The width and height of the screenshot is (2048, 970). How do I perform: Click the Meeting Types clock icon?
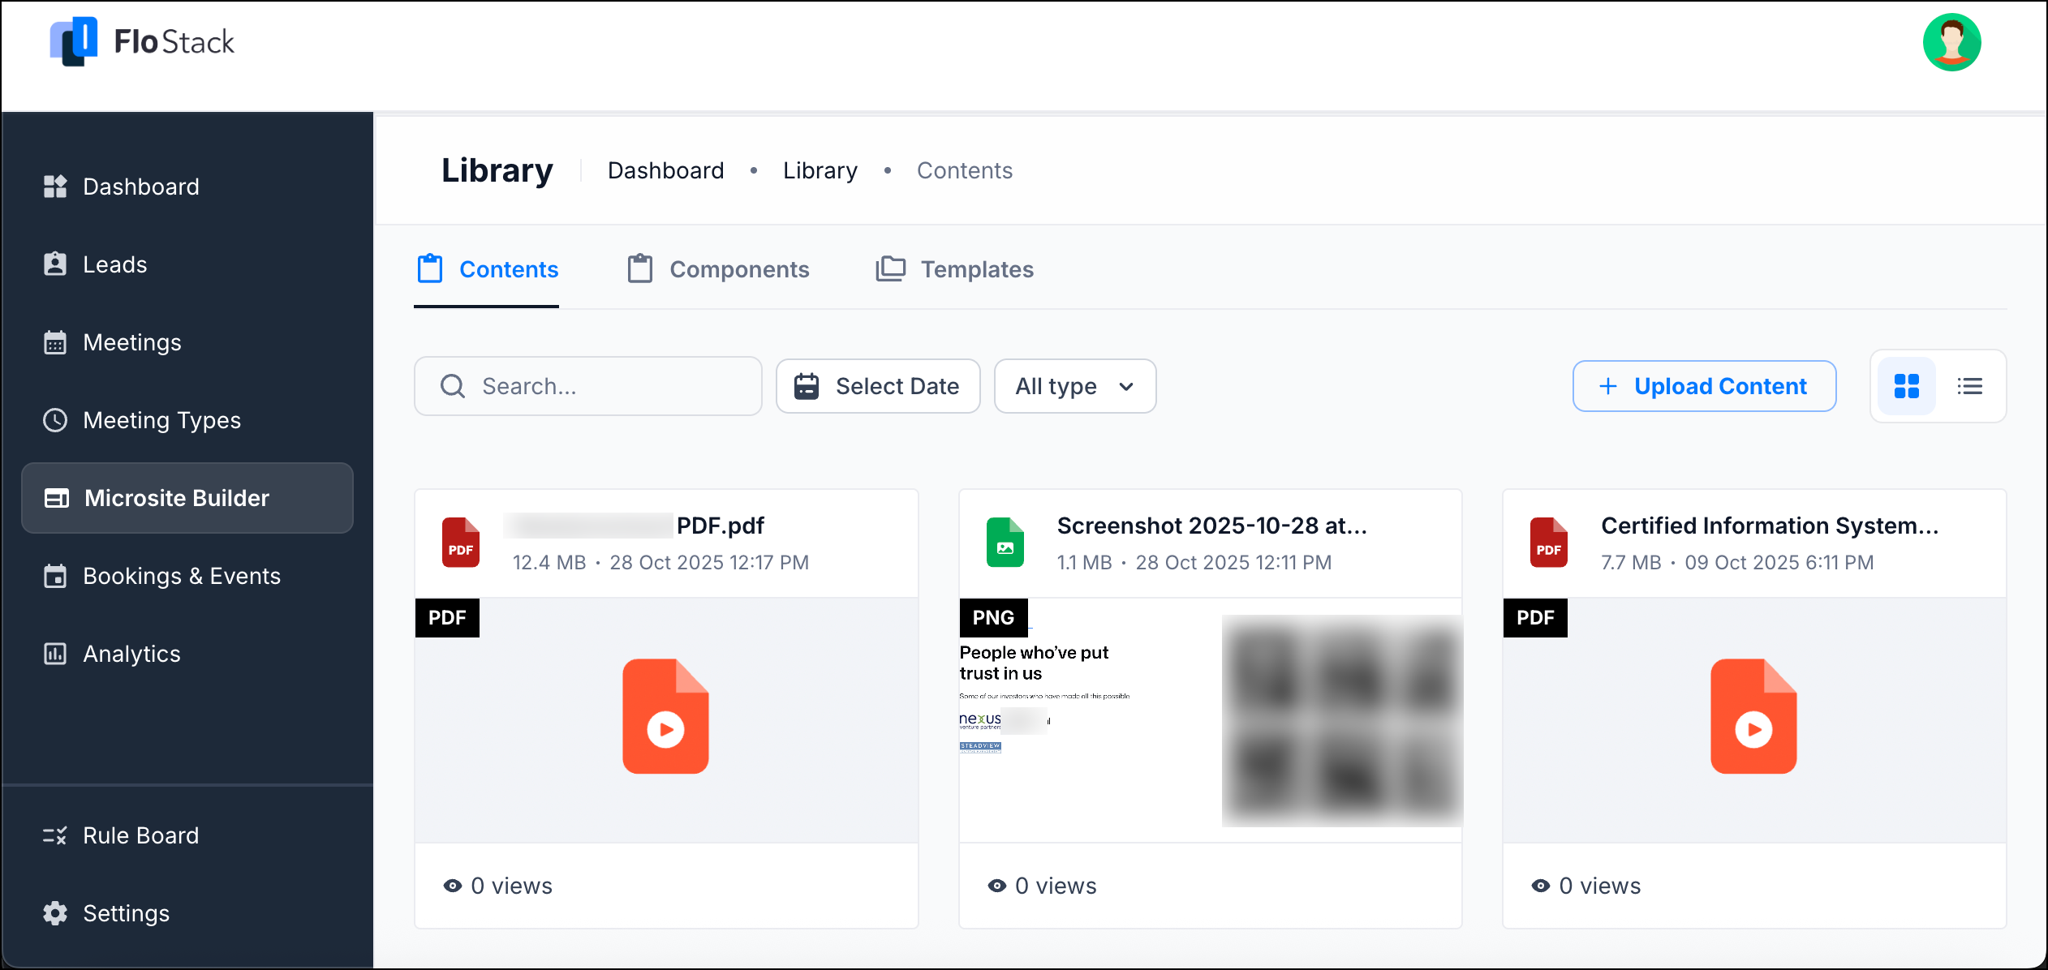tap(54, 420)
